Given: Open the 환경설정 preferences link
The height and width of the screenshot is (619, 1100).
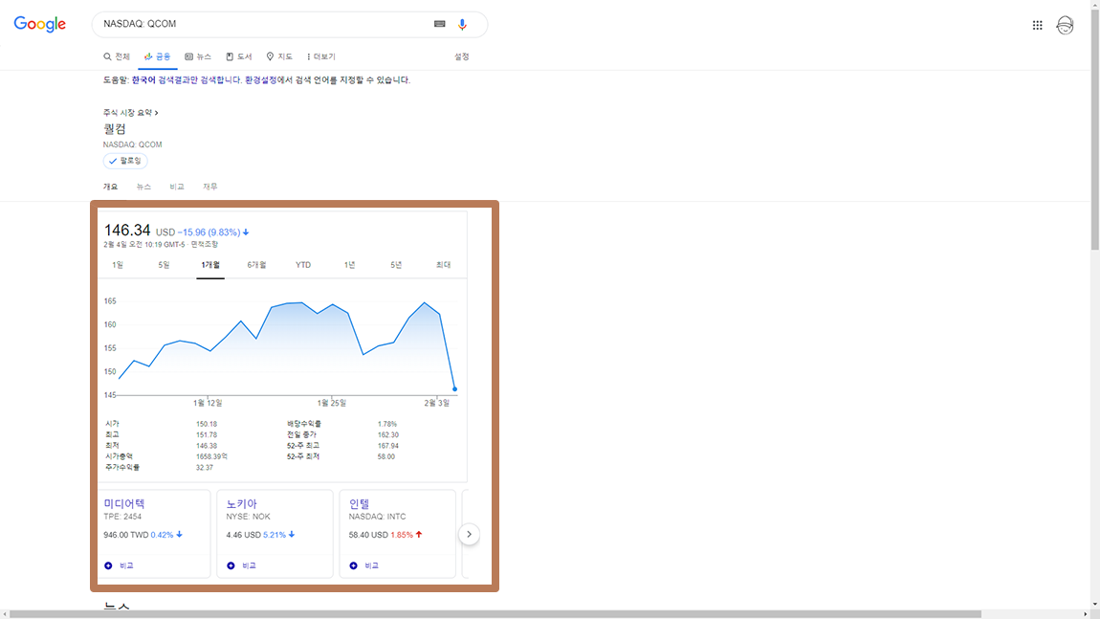Looking at the screenshot, I should click(261, 80).
